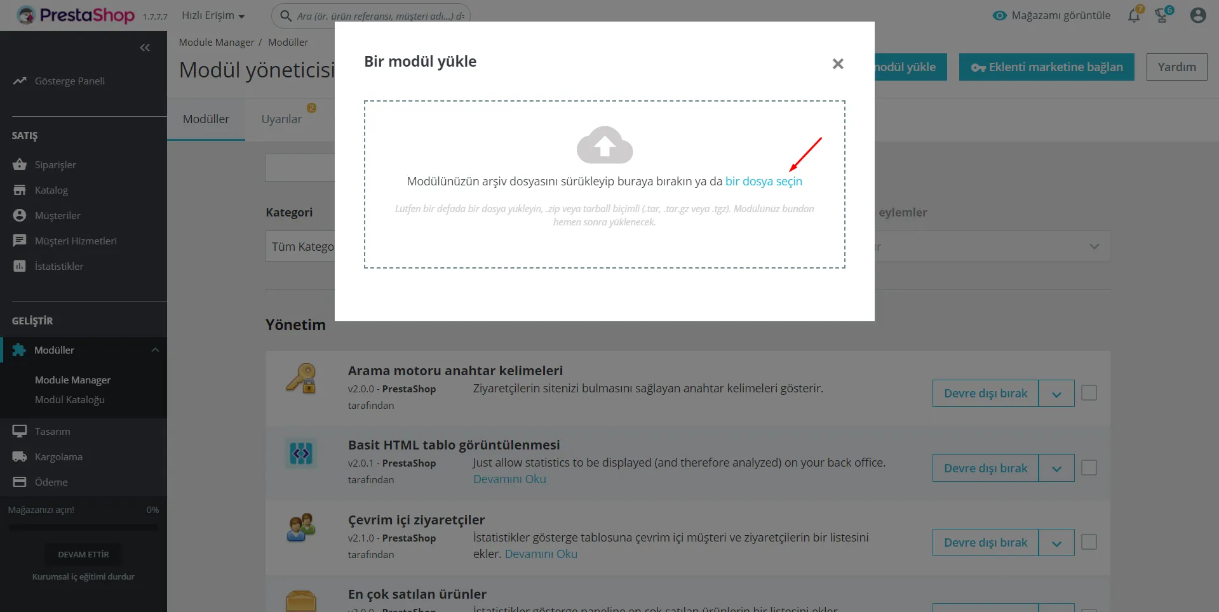This screenshot has height=612, width=1219.
Task: Switch to the Uyarılar tab
Action: click(282, 119)
